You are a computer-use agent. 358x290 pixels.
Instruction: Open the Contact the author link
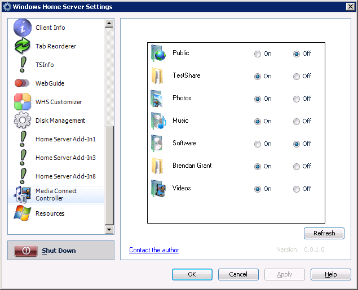click(x=154, y=250)
